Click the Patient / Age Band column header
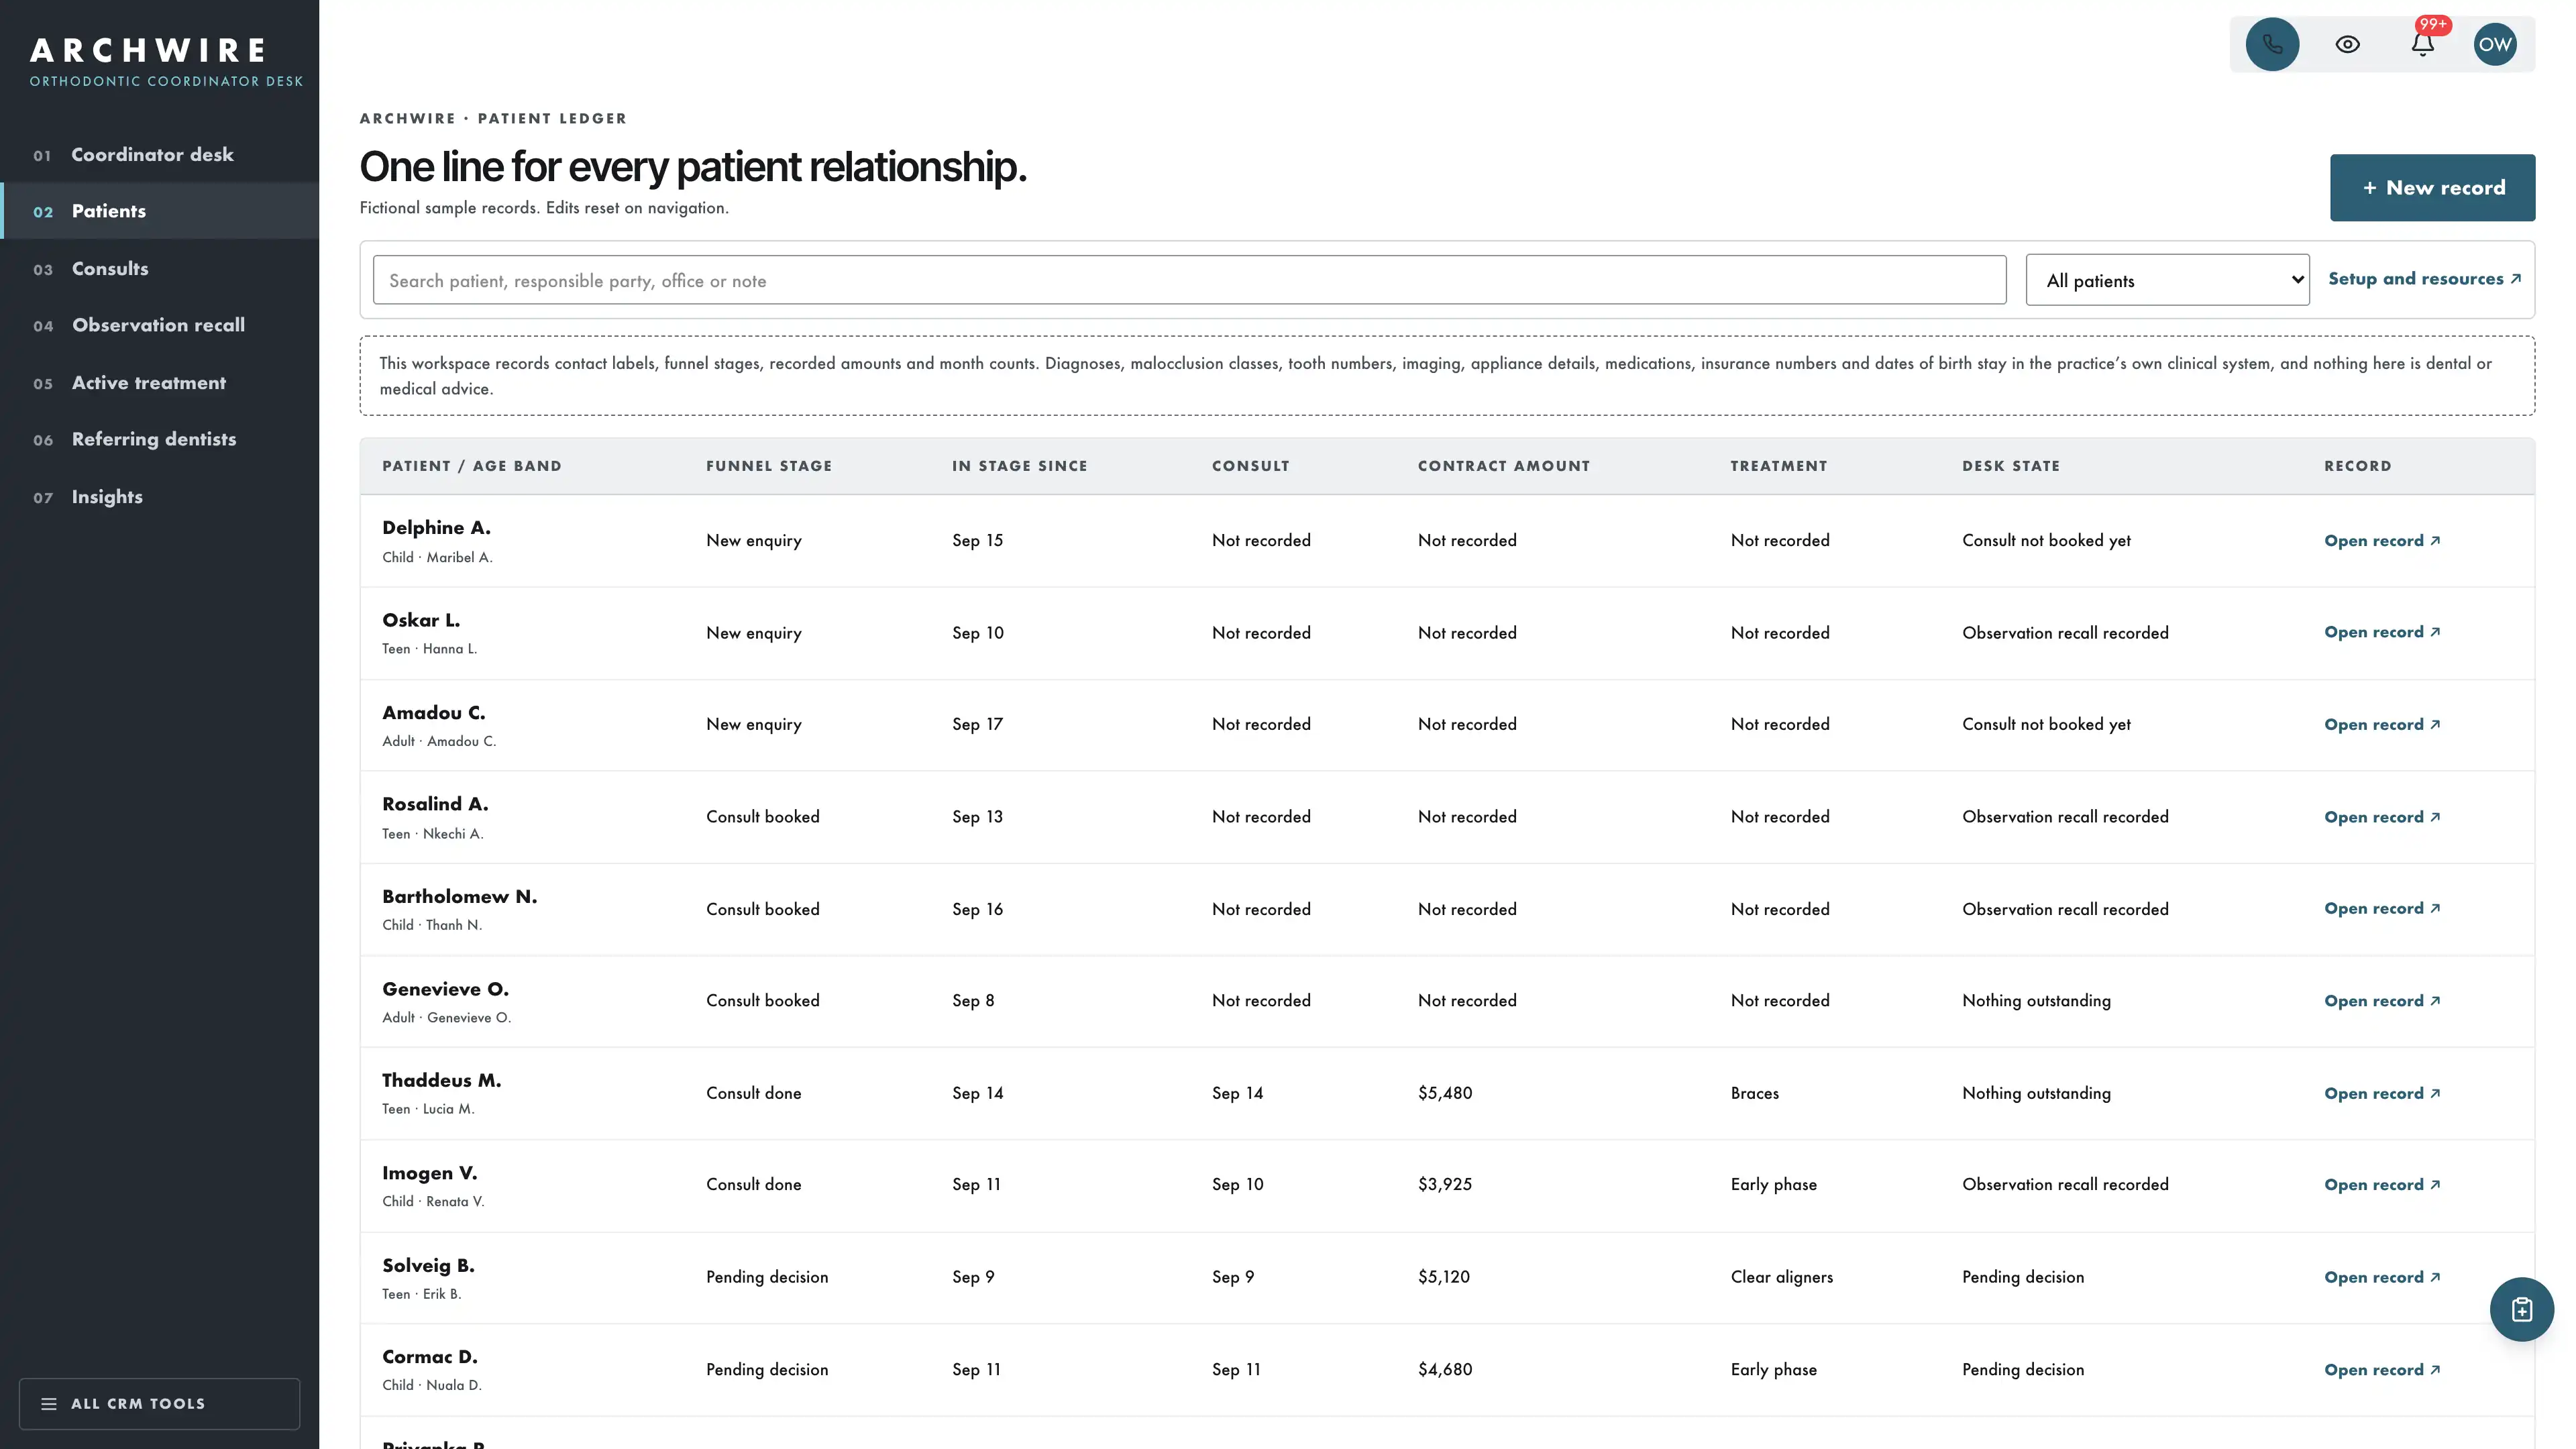 [x=471, y=466]
